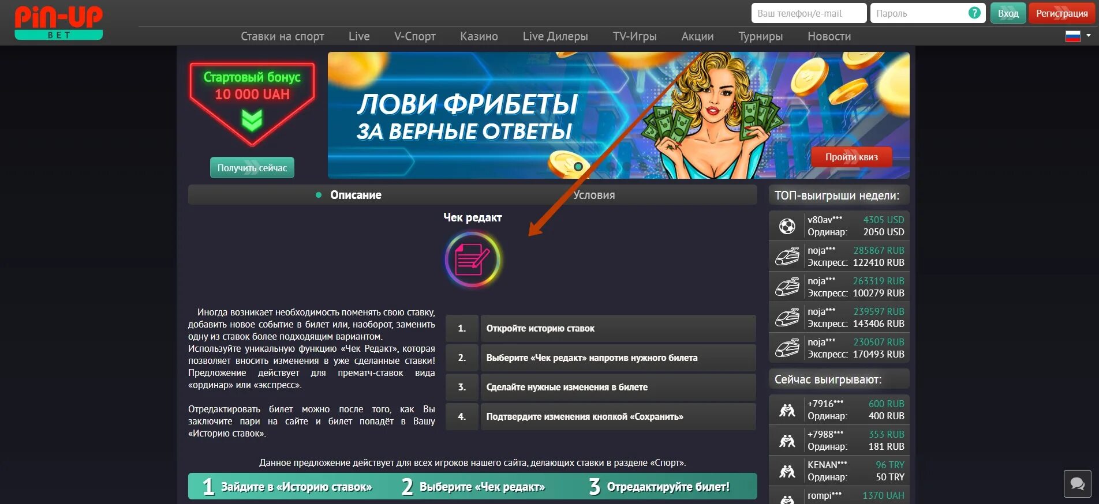
Task: Go to the Live section
Action: 359,36
